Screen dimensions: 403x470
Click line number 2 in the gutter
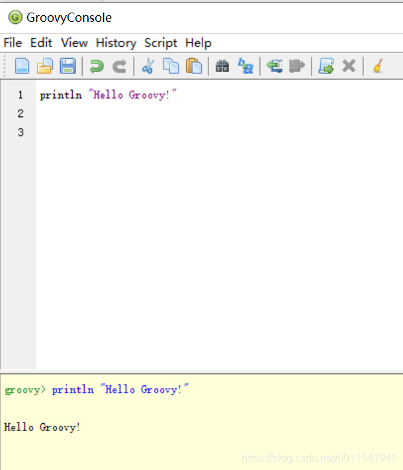click(x=21, y=114)
